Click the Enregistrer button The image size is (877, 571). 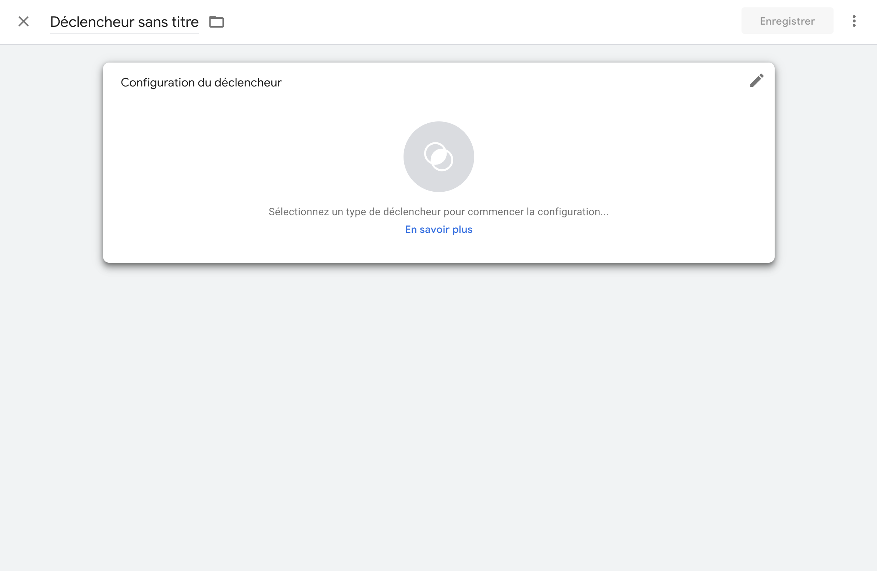[x=787, y=21]
